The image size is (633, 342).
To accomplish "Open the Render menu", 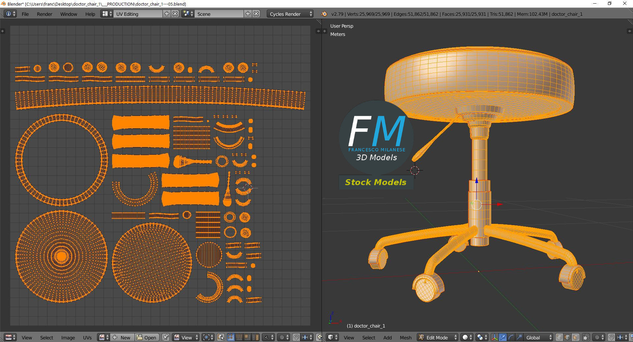I will pos(45,14).
